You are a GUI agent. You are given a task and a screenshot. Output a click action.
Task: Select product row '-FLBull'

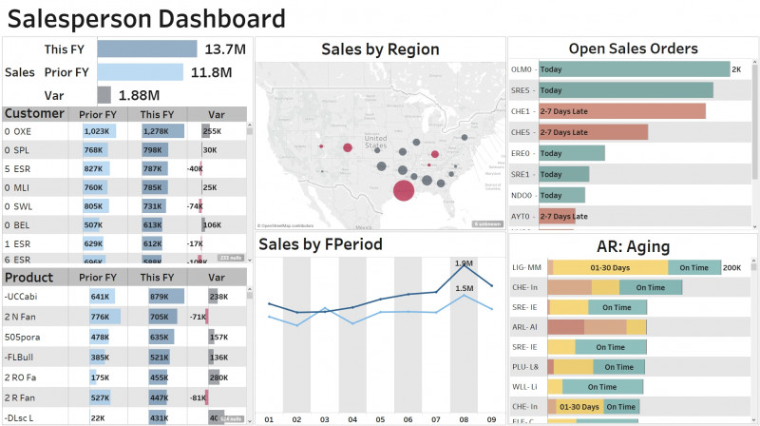coord(124,358)
